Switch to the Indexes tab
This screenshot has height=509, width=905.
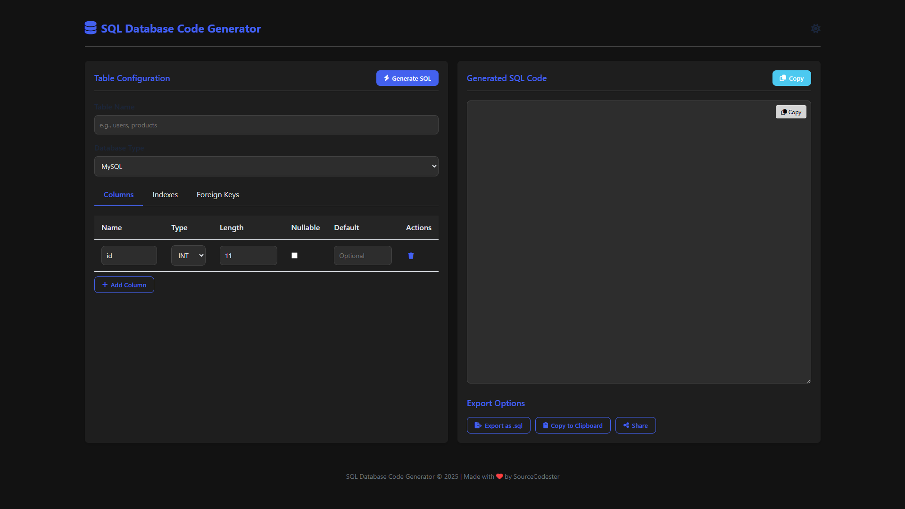(165, 195)
